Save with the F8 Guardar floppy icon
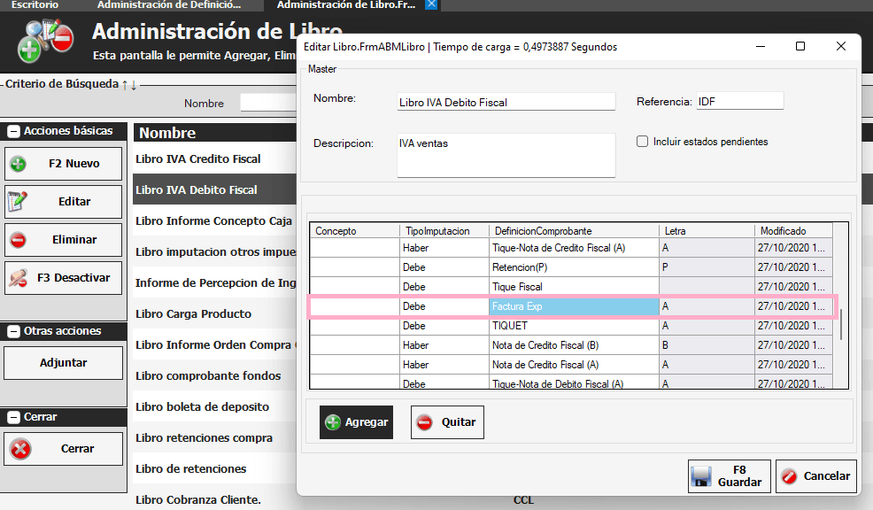Screen dimensions: 873x510 pyautogui.click(x=702, y=476)
